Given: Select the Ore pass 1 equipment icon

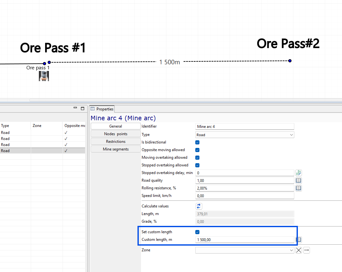Looking at the screenshot, I should pyautogui.click(x=44, y=76).
